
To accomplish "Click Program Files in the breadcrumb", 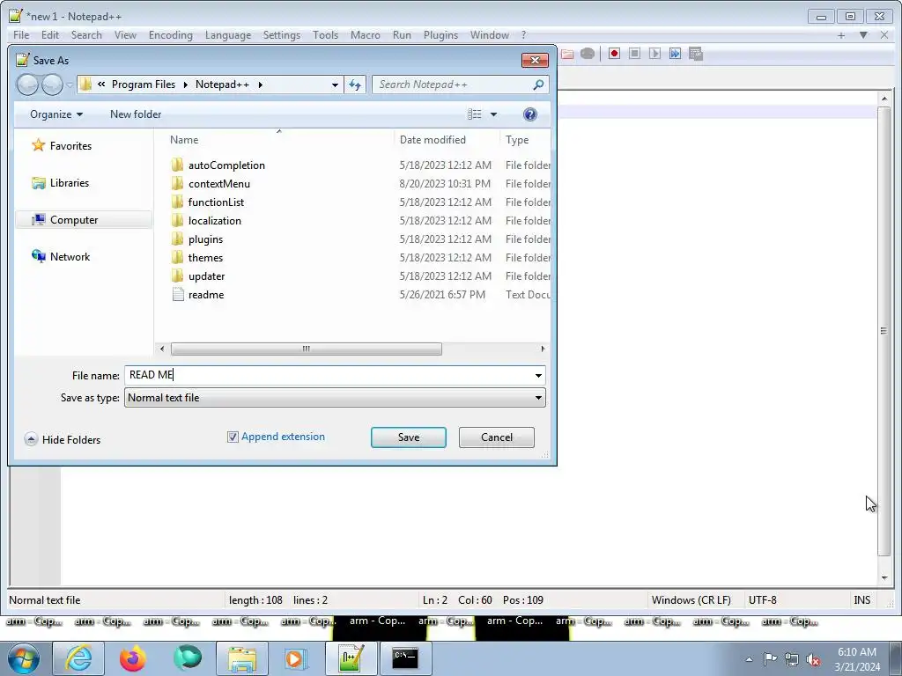I will point(144,85).
